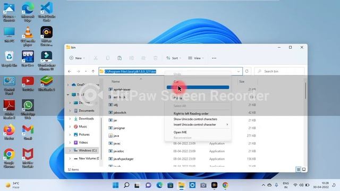The image size is (340, 191).
Task: Expand the Windows (C:) tree node
Action: click(x=70, y=150)
